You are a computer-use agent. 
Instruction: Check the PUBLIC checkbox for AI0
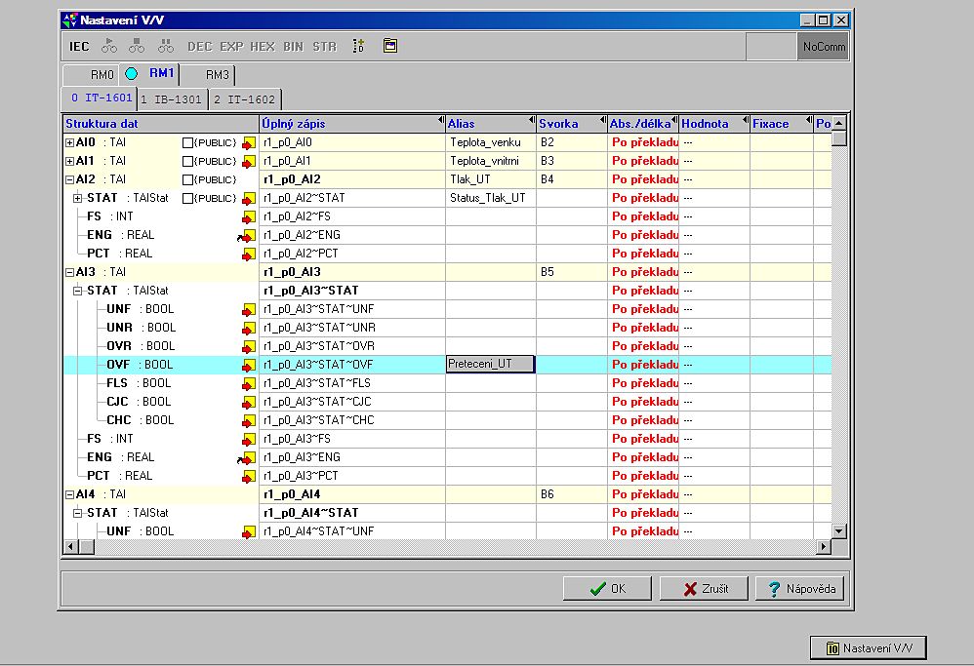coord(188,142)
